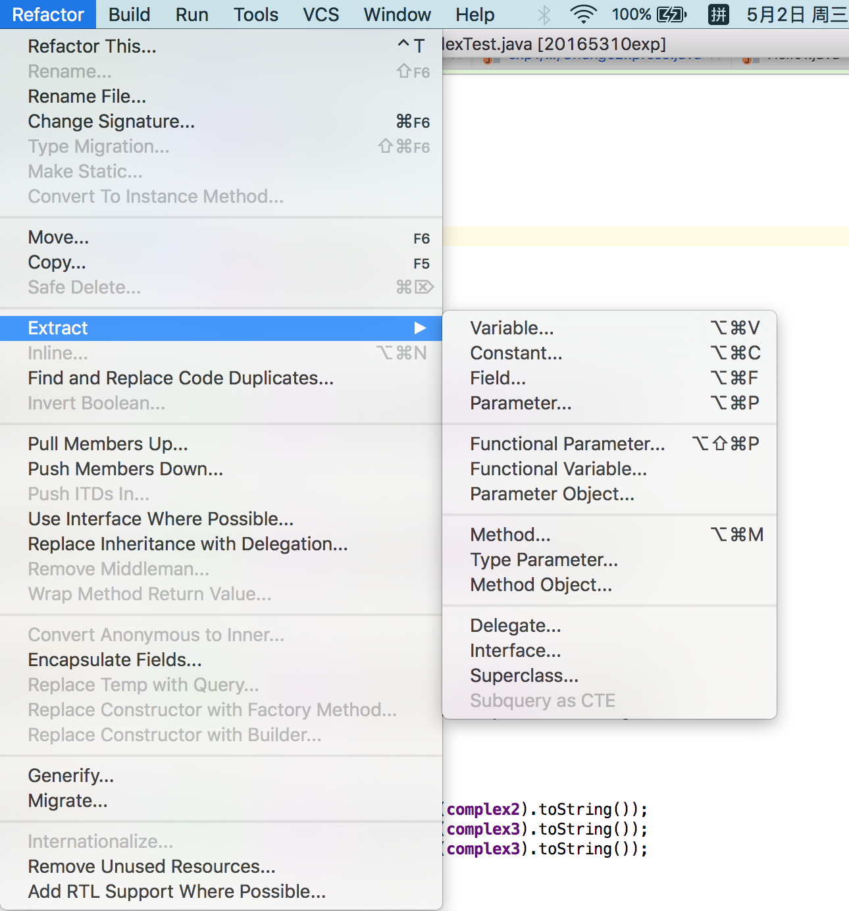Click the Extract submenu arrow
This screenshot has height=911, width=849.
[x=420, y=328]
